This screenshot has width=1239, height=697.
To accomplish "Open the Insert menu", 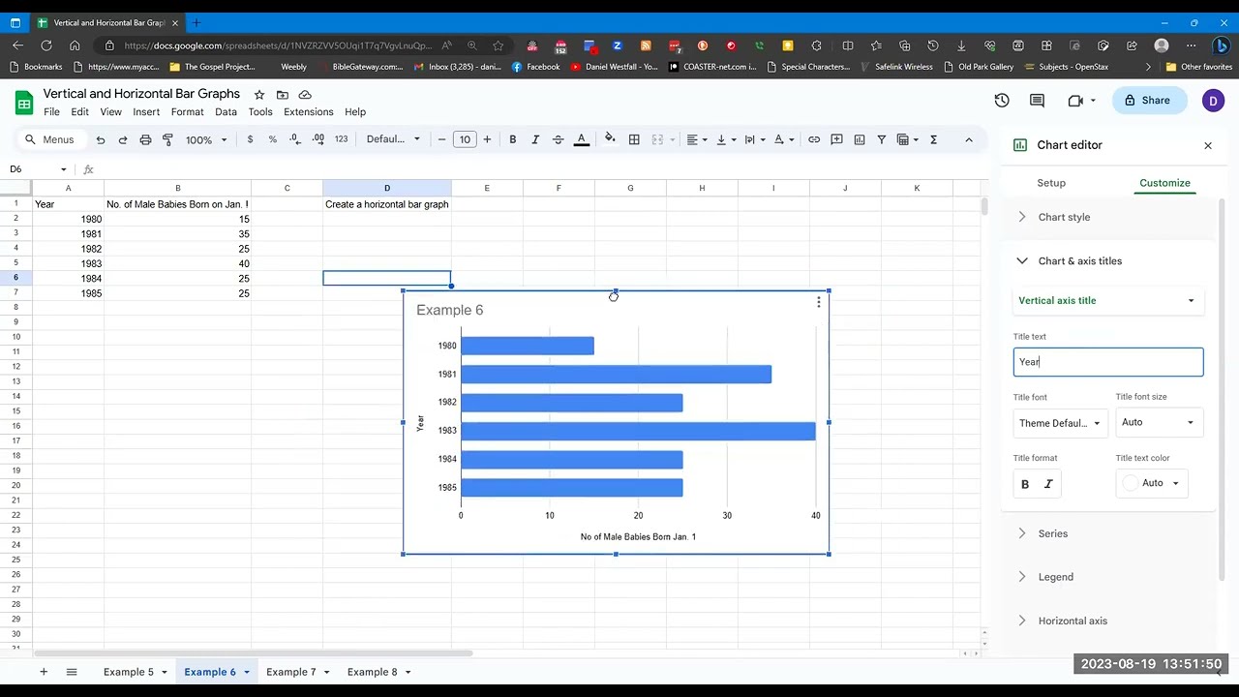I will click(146, 112).
